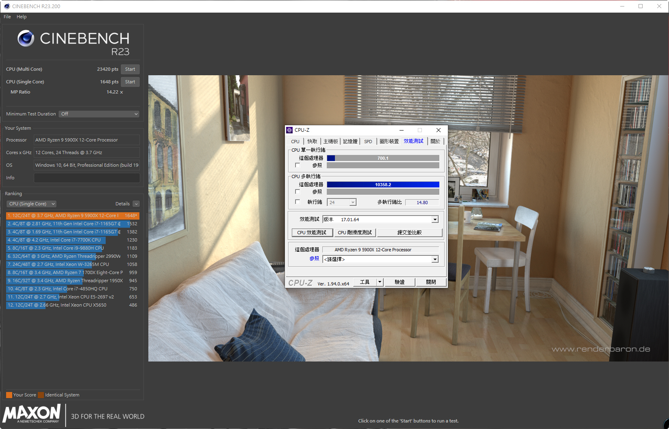The height and width of the screenshot is (429, 669).
Task: Switch to the SPD tab
Action: tap(368, 142)
